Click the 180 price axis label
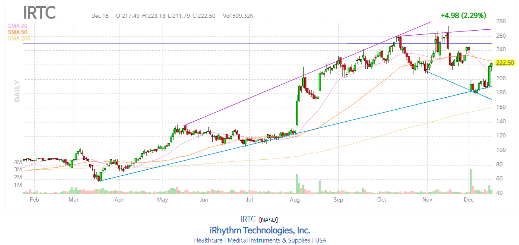The image size is (519, 245). point(501,93)
